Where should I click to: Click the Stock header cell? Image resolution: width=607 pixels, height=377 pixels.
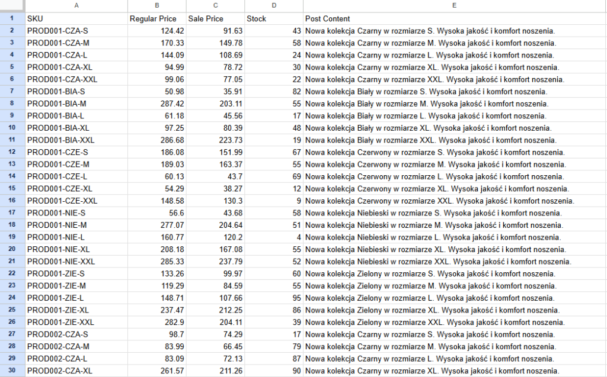point(273,18)
